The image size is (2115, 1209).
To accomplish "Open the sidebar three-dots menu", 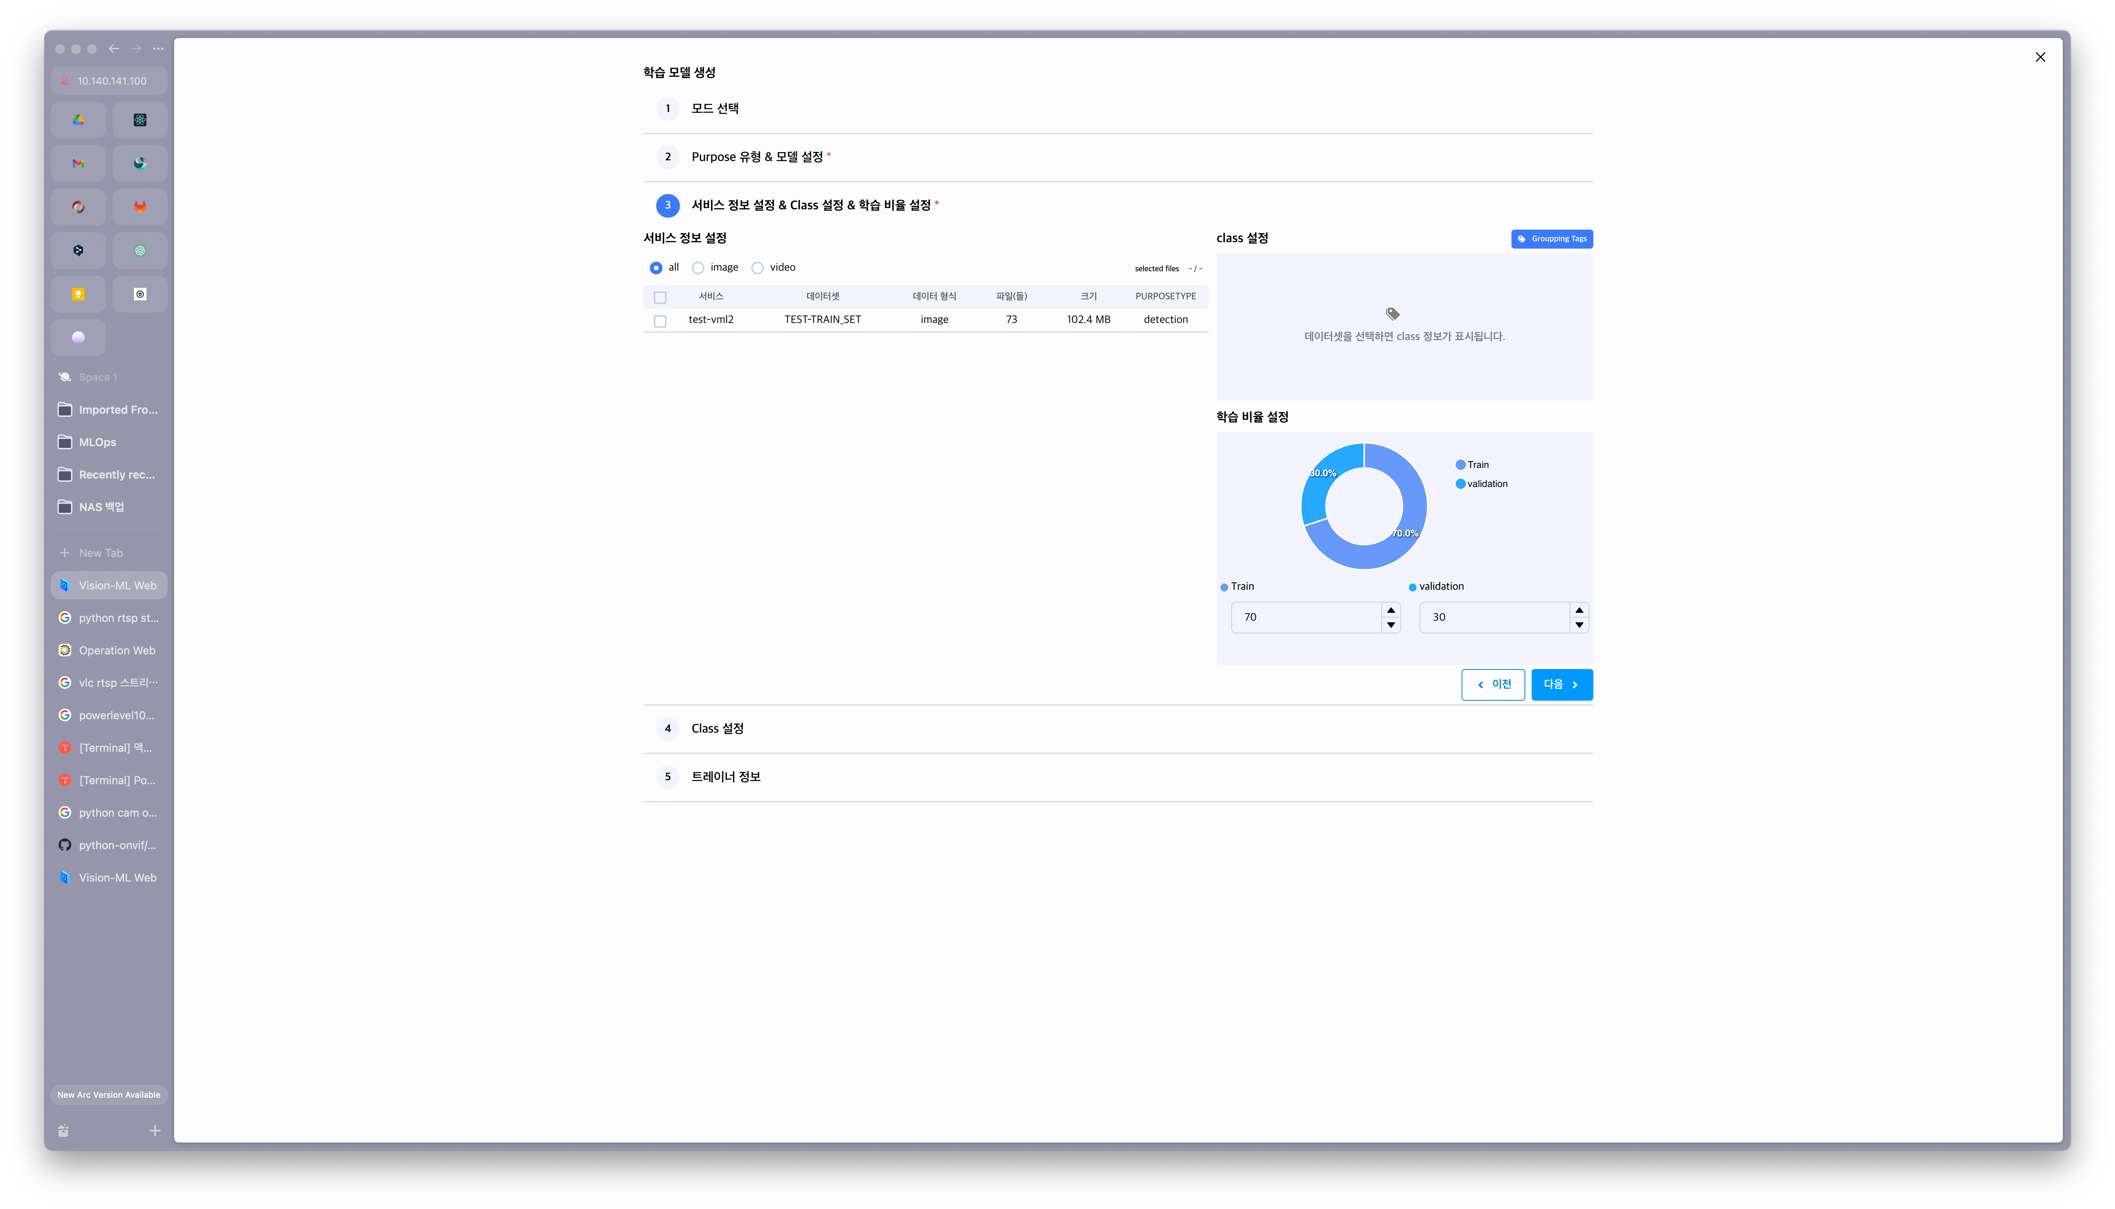I will point(158,49).
